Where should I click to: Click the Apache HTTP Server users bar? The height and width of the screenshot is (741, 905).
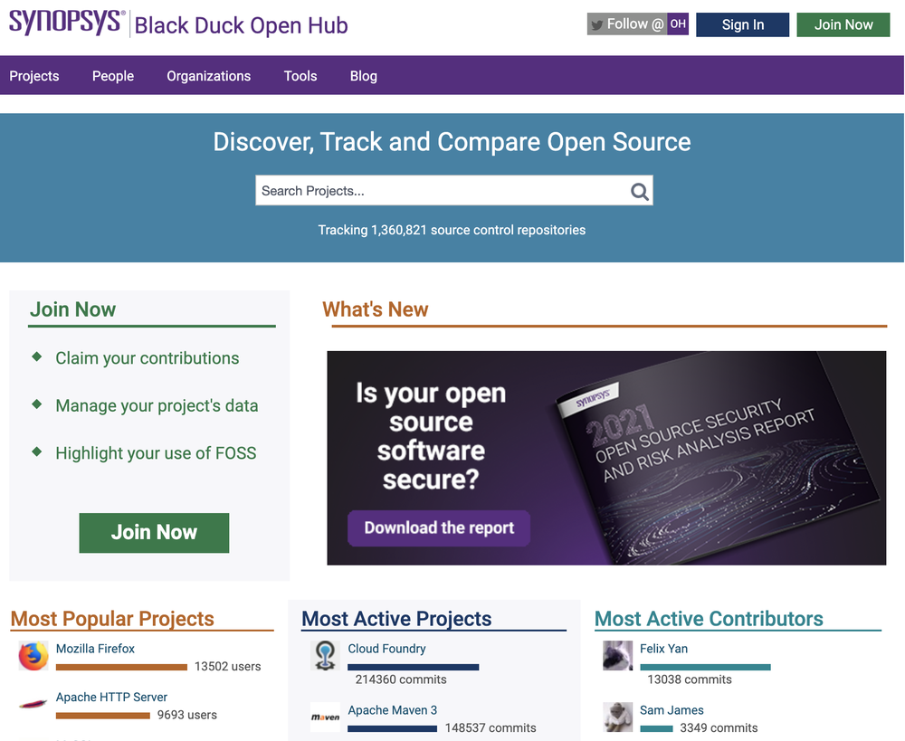pyautogui.click(x=103, y=716)
